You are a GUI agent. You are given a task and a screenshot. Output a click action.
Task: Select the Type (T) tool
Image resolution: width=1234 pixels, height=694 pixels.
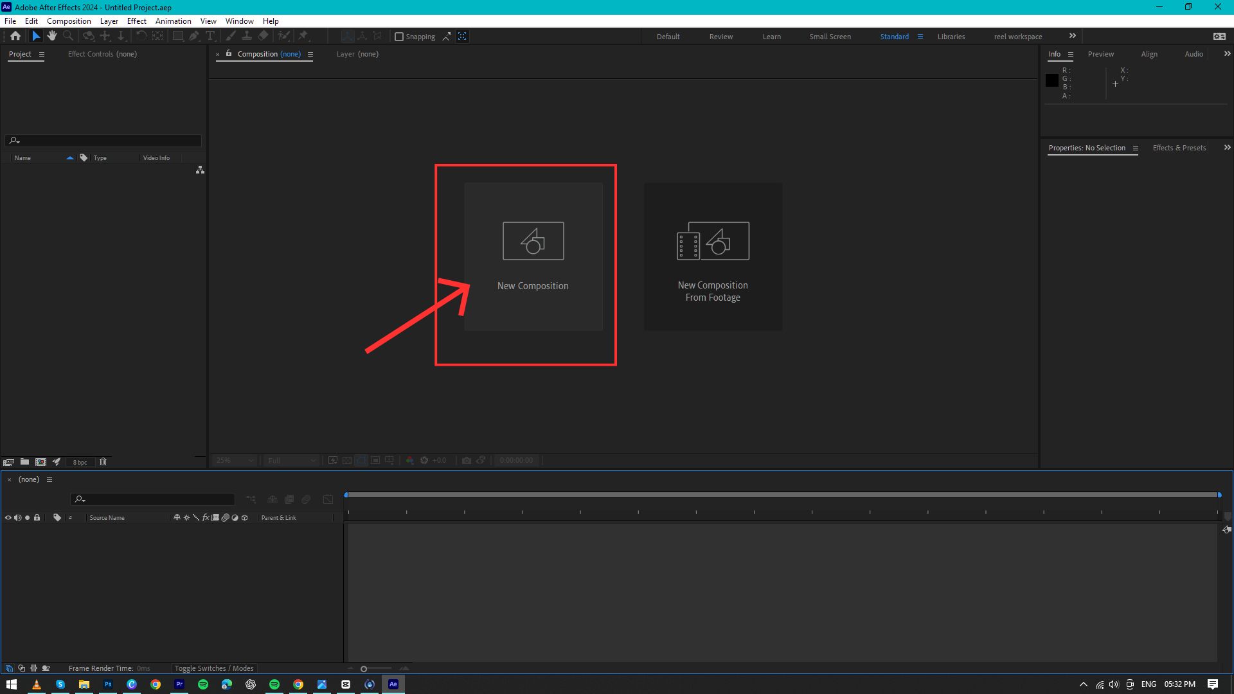click(210, 36)
